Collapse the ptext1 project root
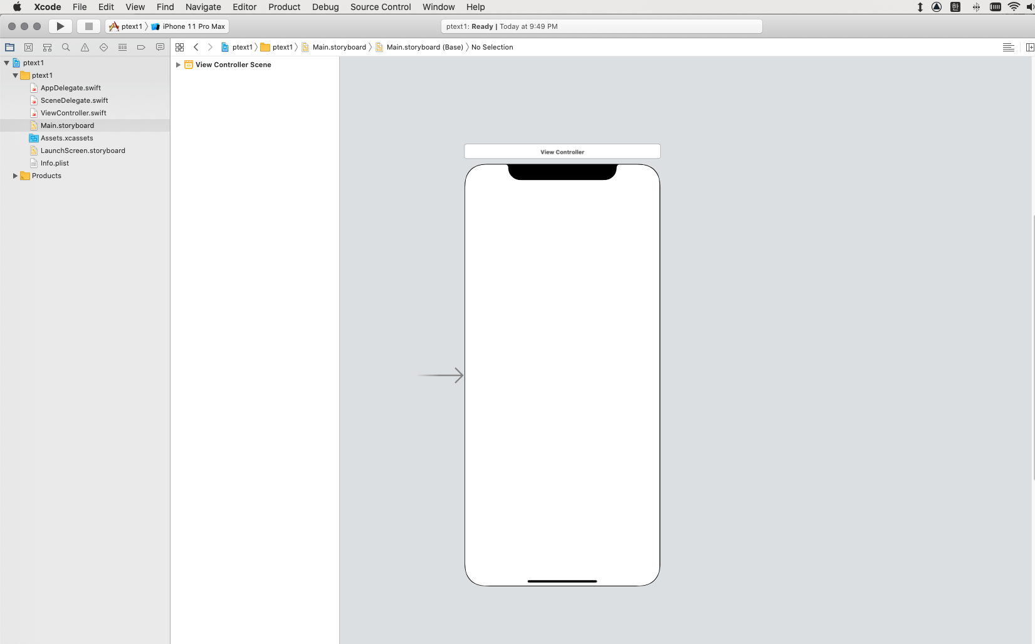This screenshot has height=644, width=1035. 7,63
